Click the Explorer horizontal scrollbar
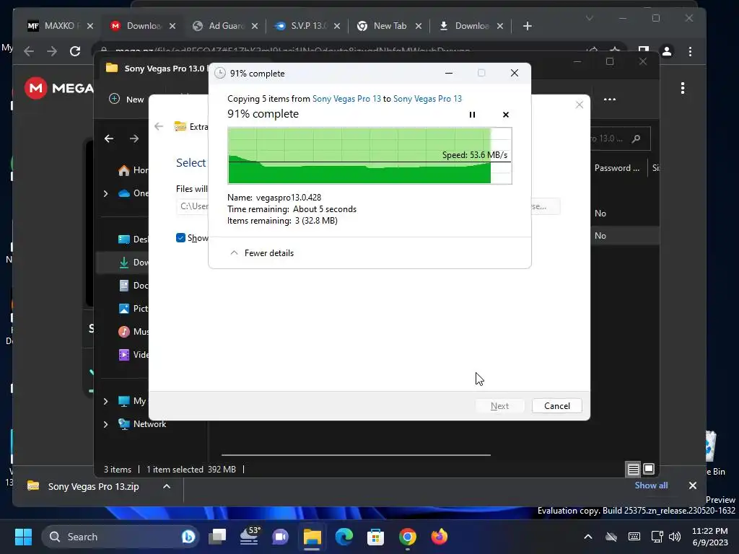Image resolution: width=739 pixels, height=554 pixels. click(356, 455)
